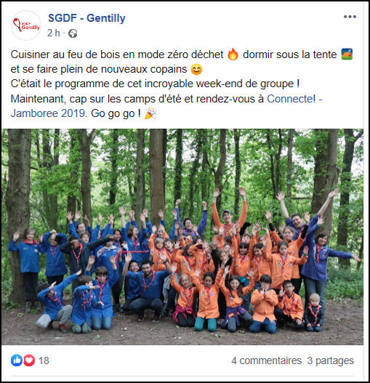The image size is (370, 383).
Task: Follow the 'Jamboree 2019' link text
Action: (48, 113)
